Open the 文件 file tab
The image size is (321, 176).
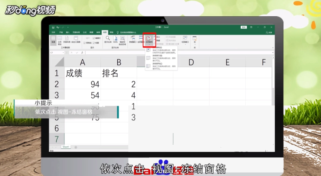coord(53,32)
